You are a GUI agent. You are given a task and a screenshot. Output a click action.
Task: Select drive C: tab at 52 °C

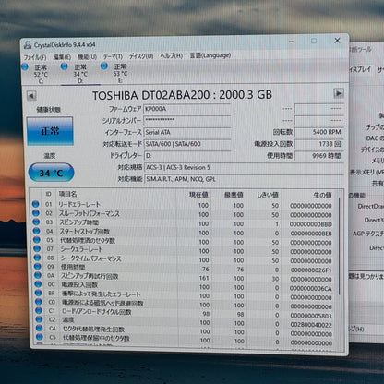pyautogui.click(x=41, y=74)
